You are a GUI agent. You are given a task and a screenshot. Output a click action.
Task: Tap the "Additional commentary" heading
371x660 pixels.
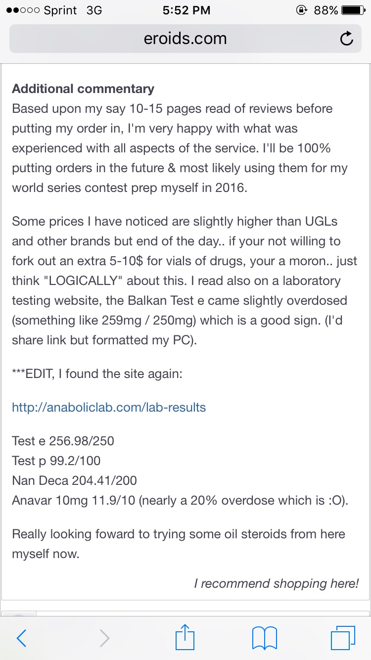[x=83, y=89]
